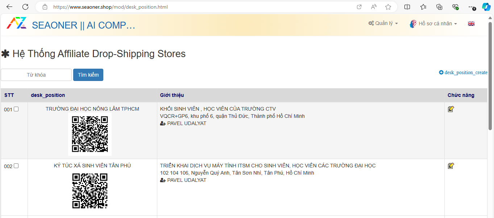Check the checkbox for row 002
Screen dimensions: 494x218
(x=16, y=166)
